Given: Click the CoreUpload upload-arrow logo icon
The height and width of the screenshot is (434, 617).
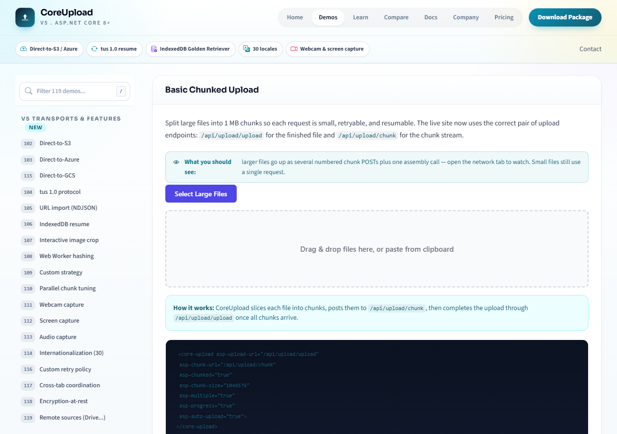Looking at the screenshot, I should (x=25, y=17).
